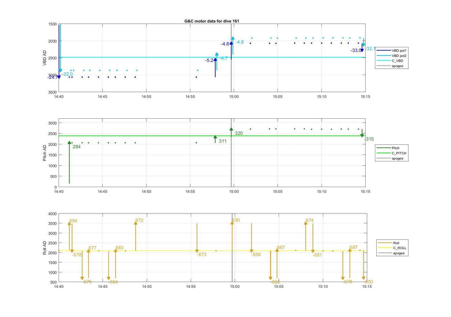Select the 'VBD pot2' legend entry
The height and width of the screenshot is (317, 451).
392,56
